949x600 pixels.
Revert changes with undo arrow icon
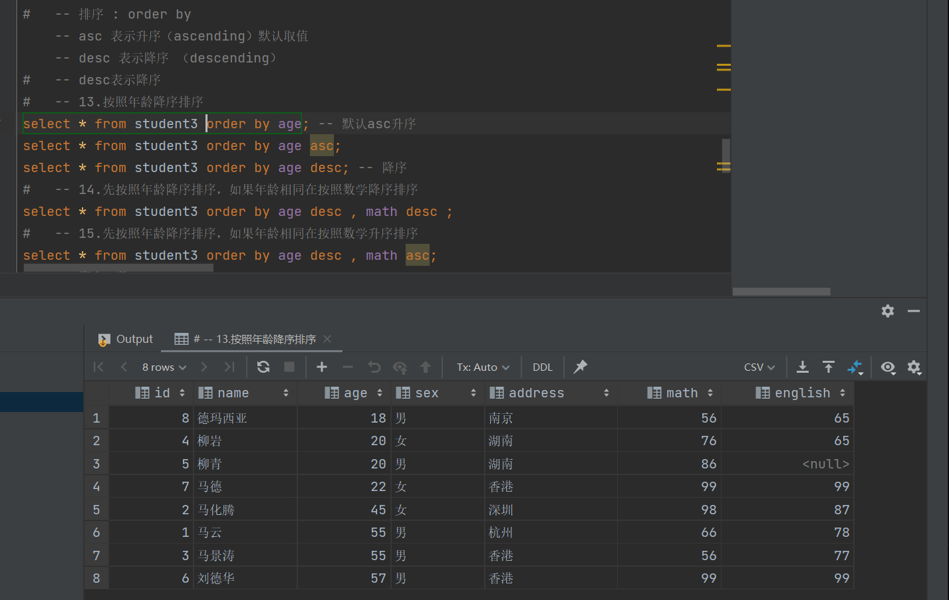tap(374, 367)
